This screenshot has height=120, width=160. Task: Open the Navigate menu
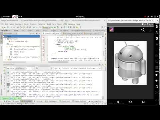19,24
